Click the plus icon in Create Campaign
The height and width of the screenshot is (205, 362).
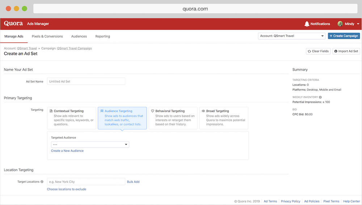click(x=331, y=36)
